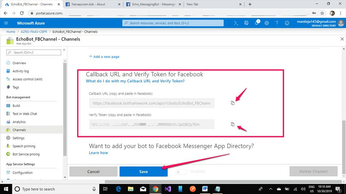Image resolution: width=346 pixels, height=194 pixels.
Task: Open Azure notifications bell
Action: pyautogui.click(x=256, y=23)
